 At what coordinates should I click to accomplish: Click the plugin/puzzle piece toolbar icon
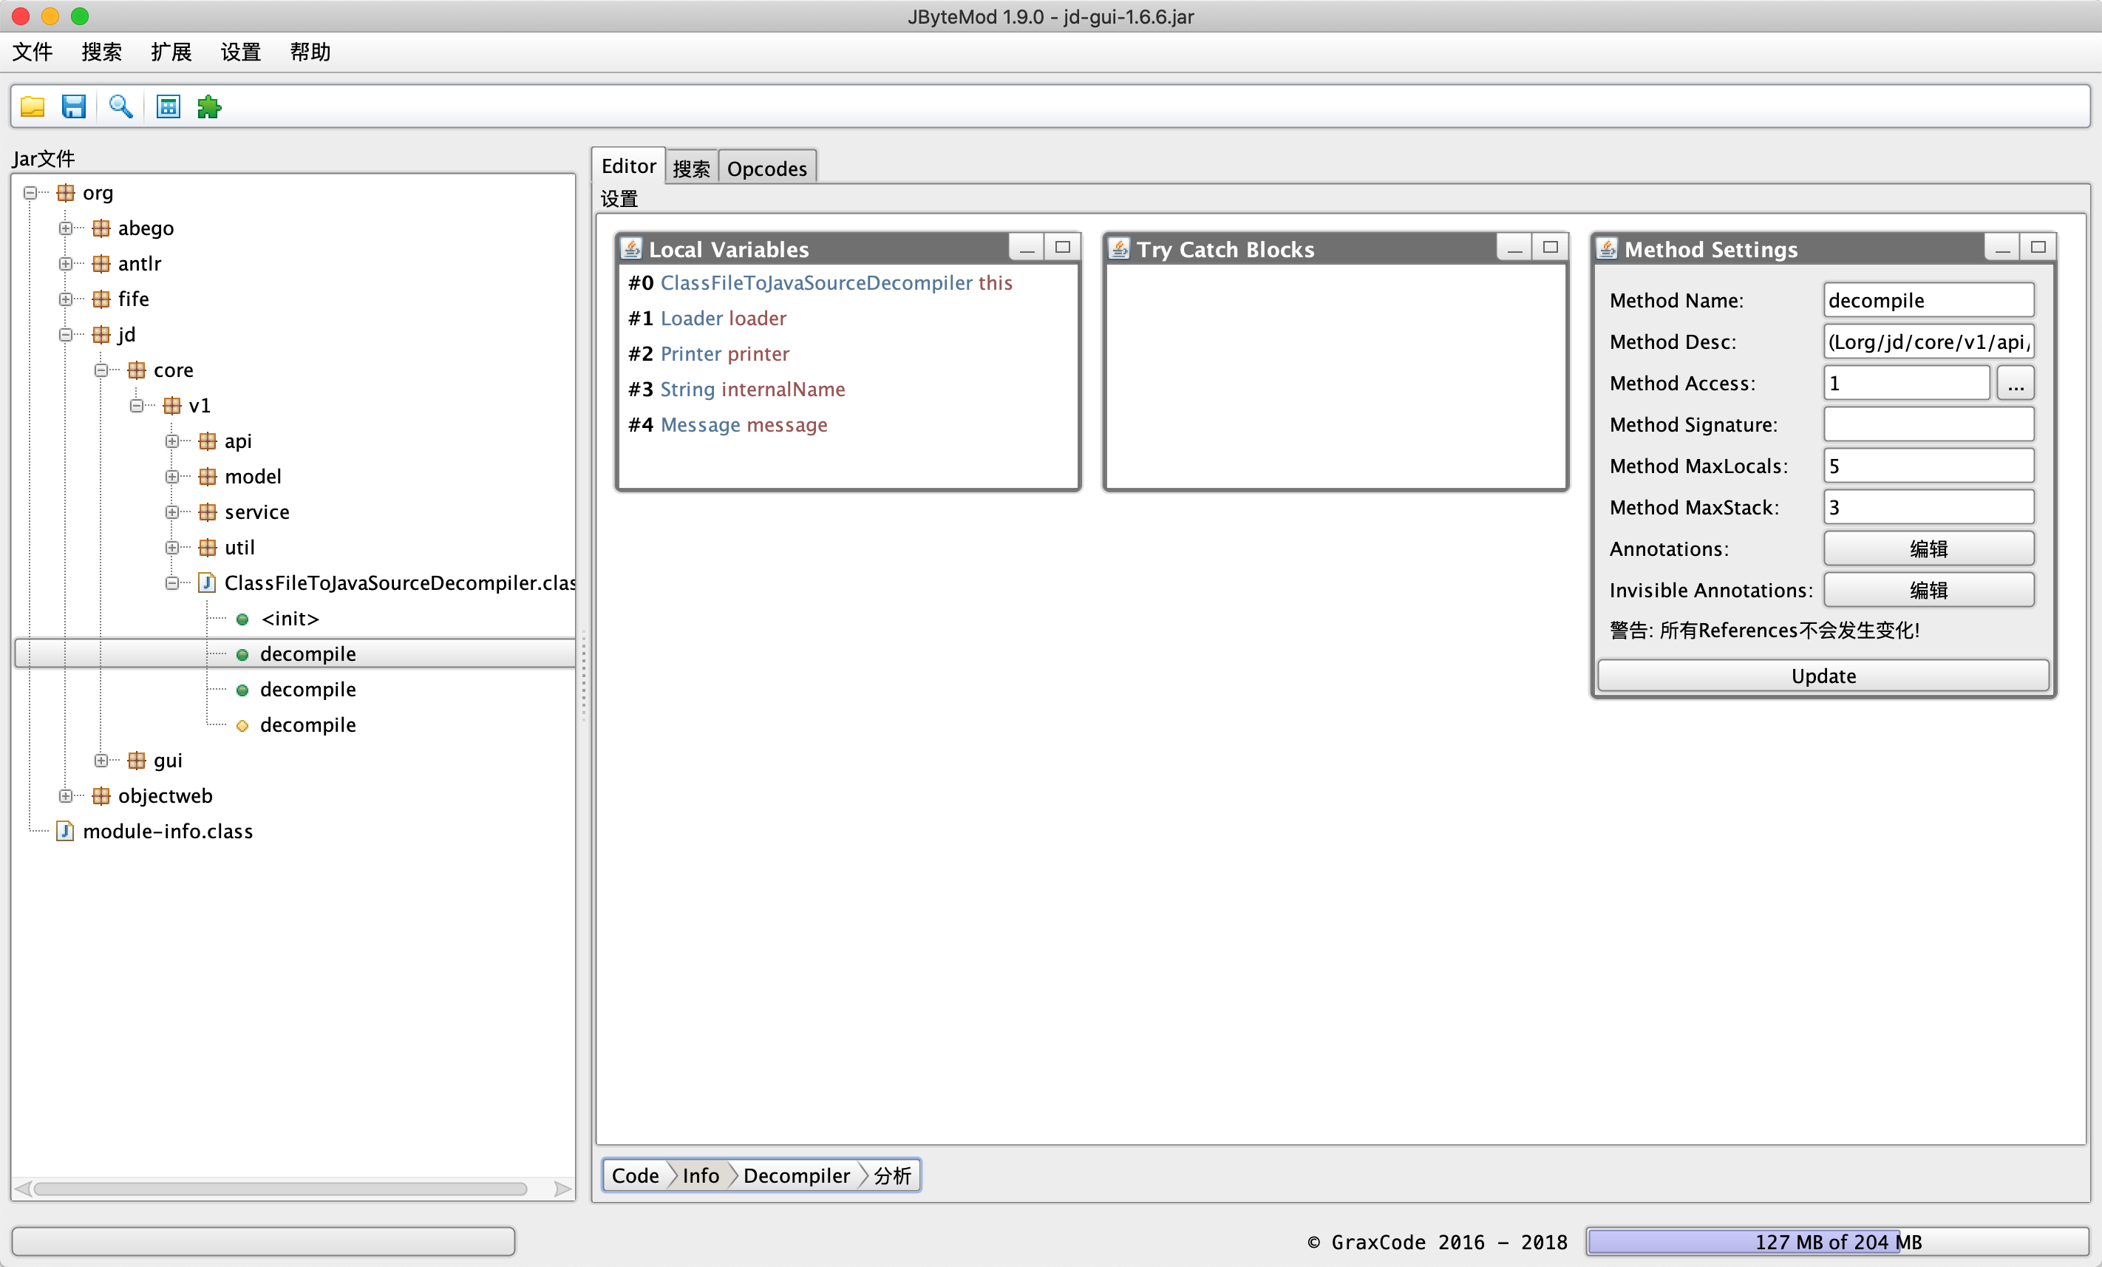point(208,106)
